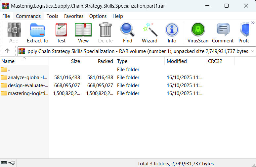Viewport: 256px width, 167px height.
Task: Open the Wizard tool
Action: [149, 33]
